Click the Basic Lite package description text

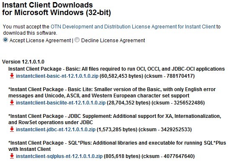click(x=112, y=92)
